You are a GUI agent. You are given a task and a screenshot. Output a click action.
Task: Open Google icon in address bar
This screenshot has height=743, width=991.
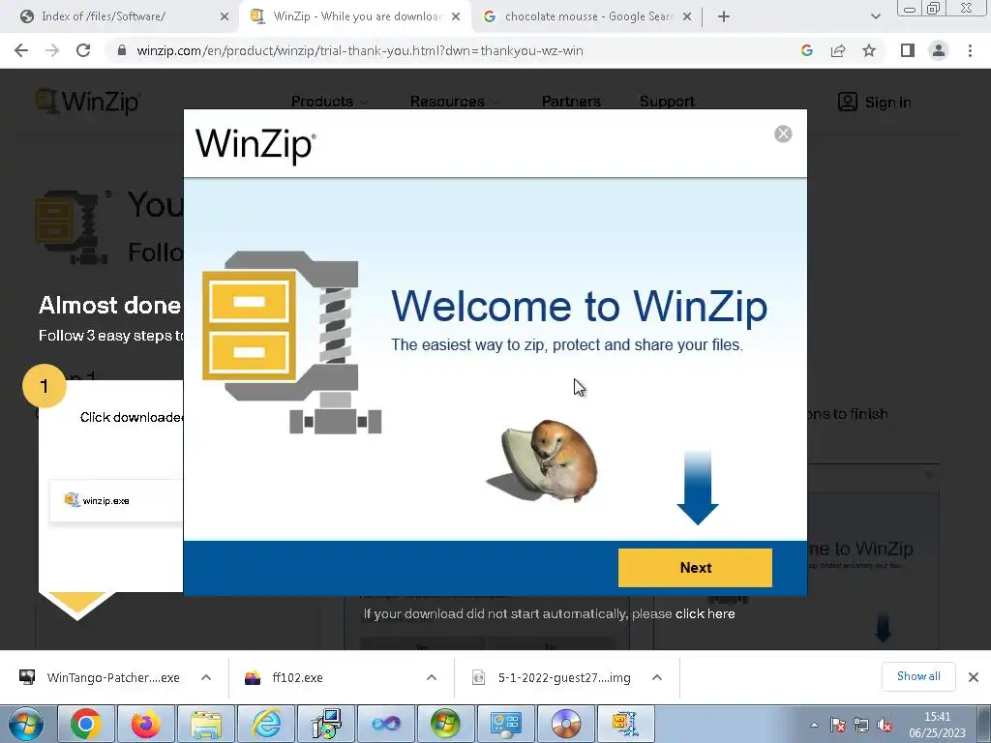click(806, 50)
